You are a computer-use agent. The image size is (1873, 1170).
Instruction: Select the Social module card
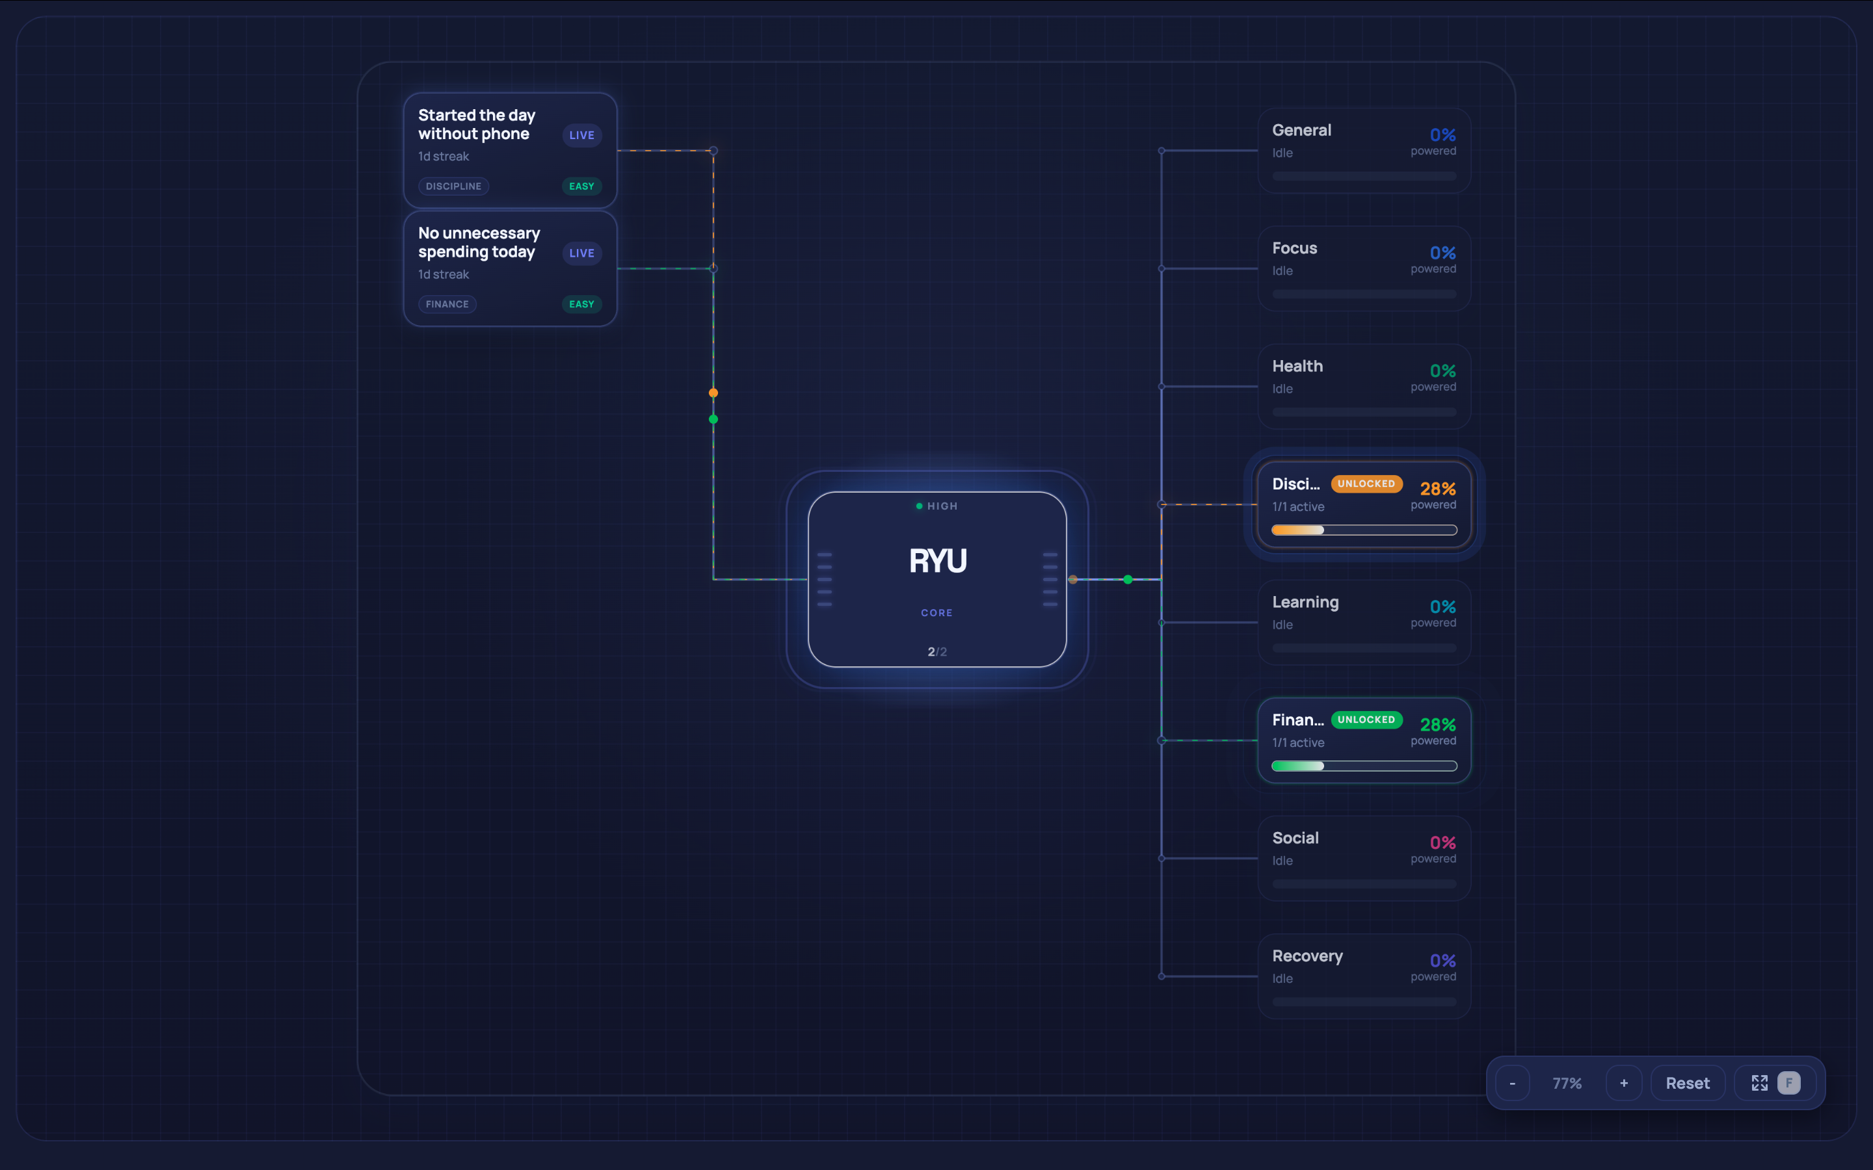1364,858
